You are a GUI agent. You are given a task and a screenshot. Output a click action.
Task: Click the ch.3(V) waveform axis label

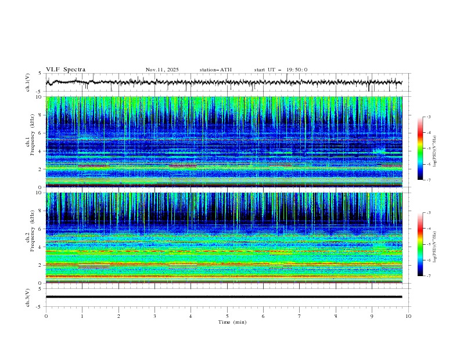pos(28,297)
